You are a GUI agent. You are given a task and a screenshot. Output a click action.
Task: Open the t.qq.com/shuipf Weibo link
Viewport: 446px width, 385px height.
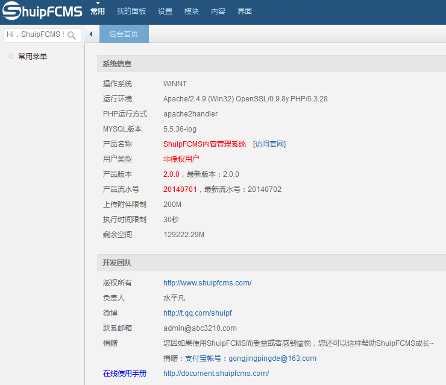coord(198,313)
